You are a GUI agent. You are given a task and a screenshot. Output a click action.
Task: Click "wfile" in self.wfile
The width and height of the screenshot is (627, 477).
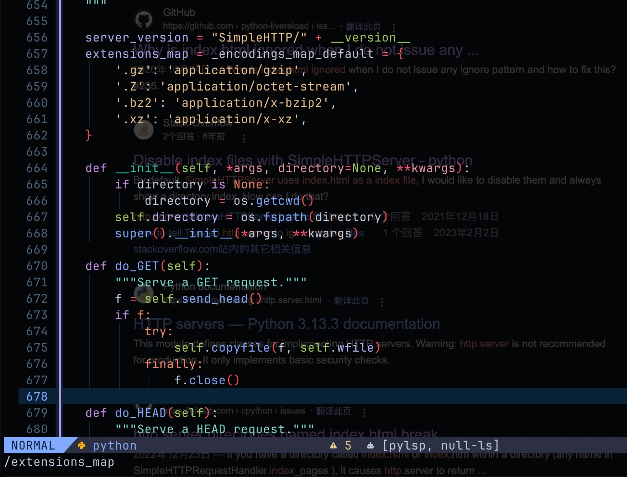point(355,348)
